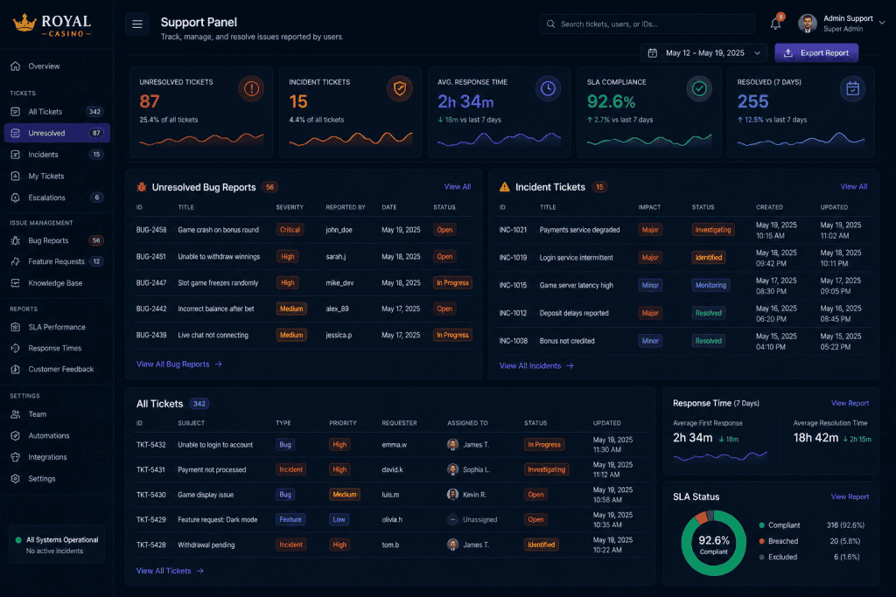This screenshot has height=597, width=896.
Task: Click the Automations icon in sidebar
Action: click(16, 435)
